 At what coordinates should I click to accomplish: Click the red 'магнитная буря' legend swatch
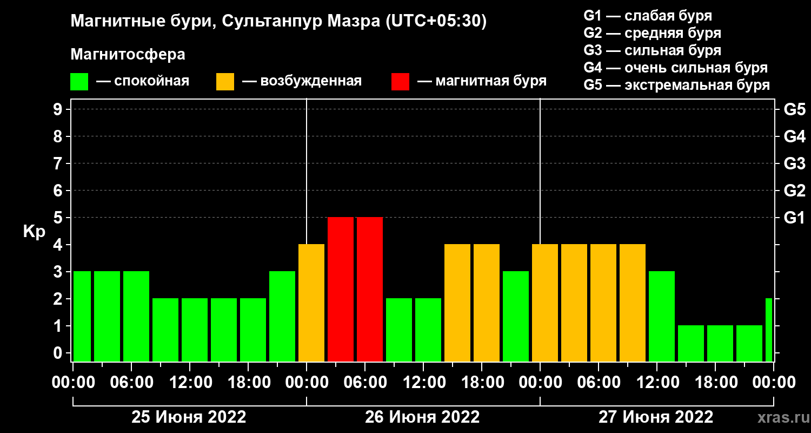pyautogui.click(x=400, y=81)
